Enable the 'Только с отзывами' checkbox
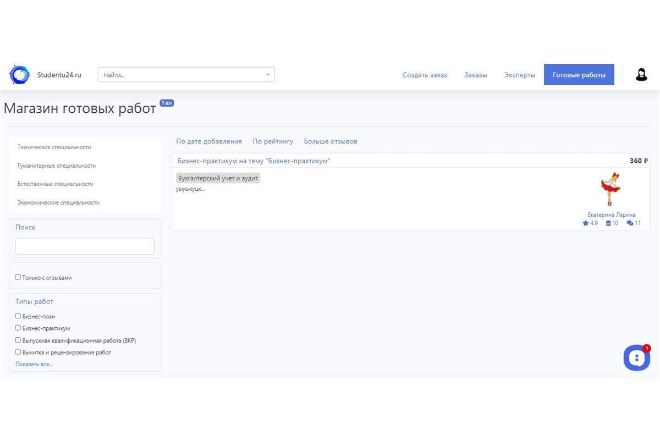Image resolution: width=660 pixels, height=440 pixels. pos(18,277)
